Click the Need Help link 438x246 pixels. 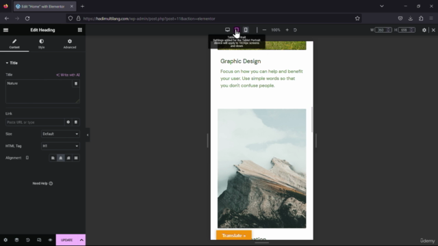coord(42,183)
